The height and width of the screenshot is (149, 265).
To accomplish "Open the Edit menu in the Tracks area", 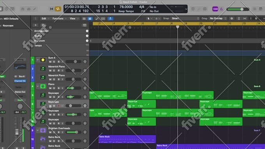I will pyautogui.click(x=45, y=19).
